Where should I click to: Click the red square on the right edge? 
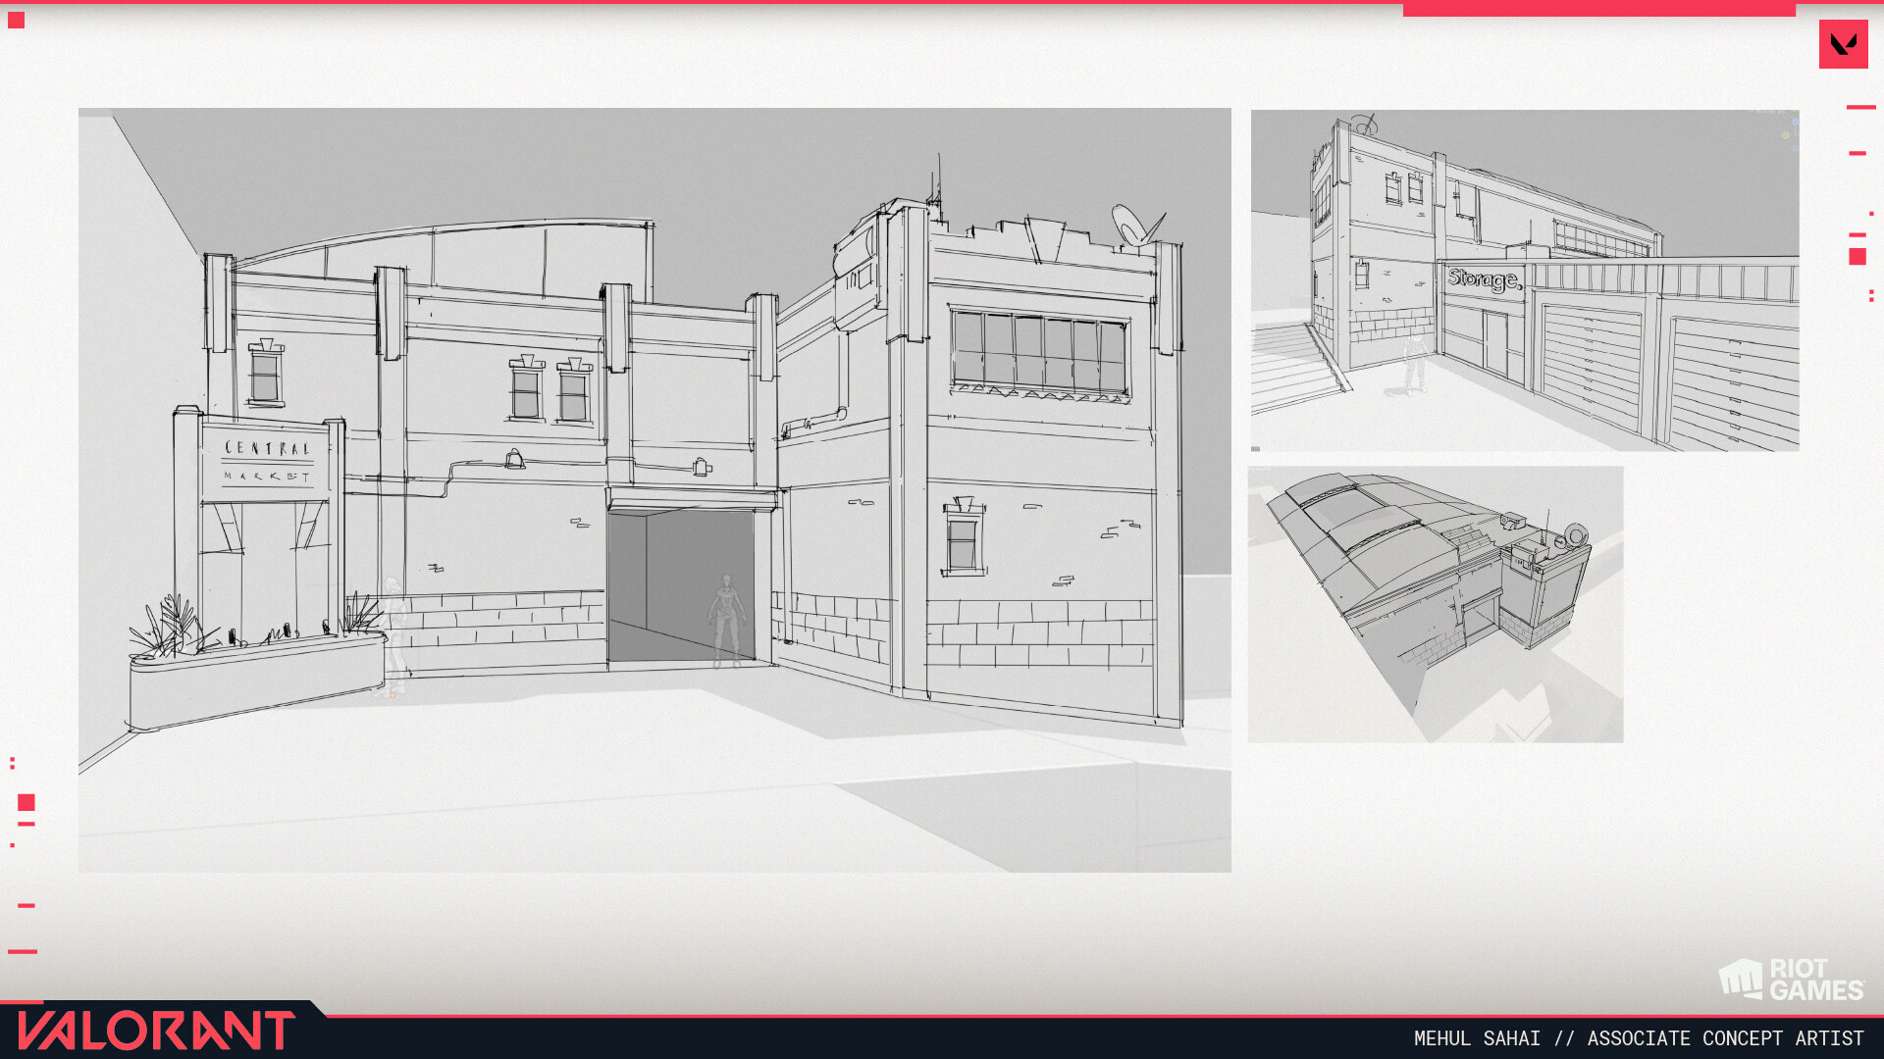(1857, 257)
